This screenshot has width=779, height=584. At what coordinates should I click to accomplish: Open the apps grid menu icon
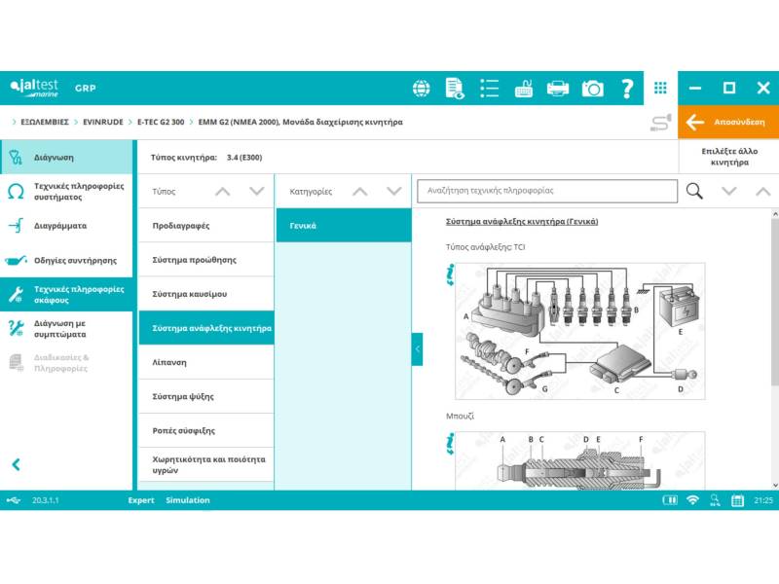click(x=660, y=89)
